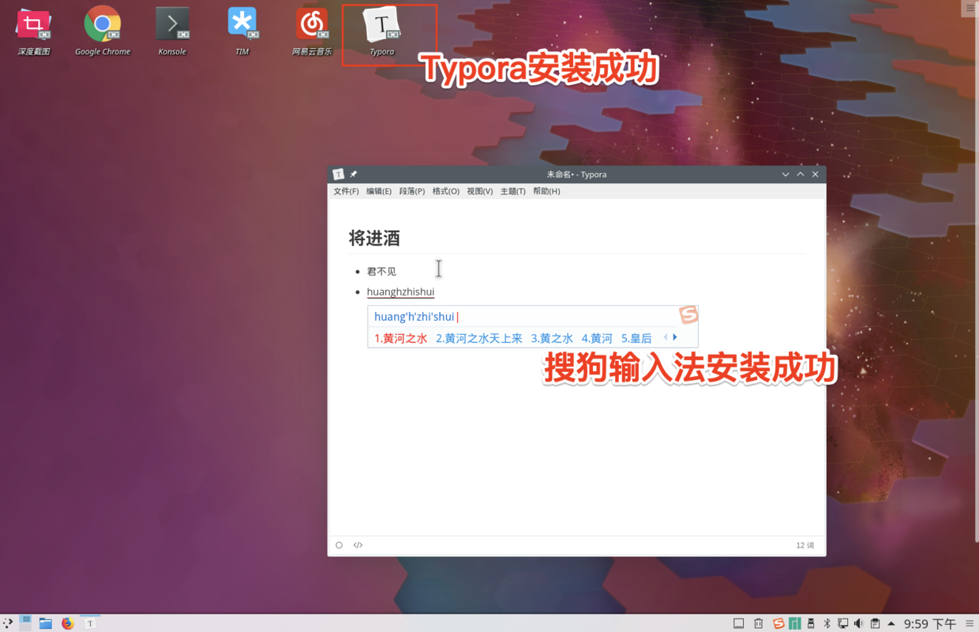This screenshot has height=632, width=979.
Task: Expand hidden system tray icons arrow
Action: (891, 623)
